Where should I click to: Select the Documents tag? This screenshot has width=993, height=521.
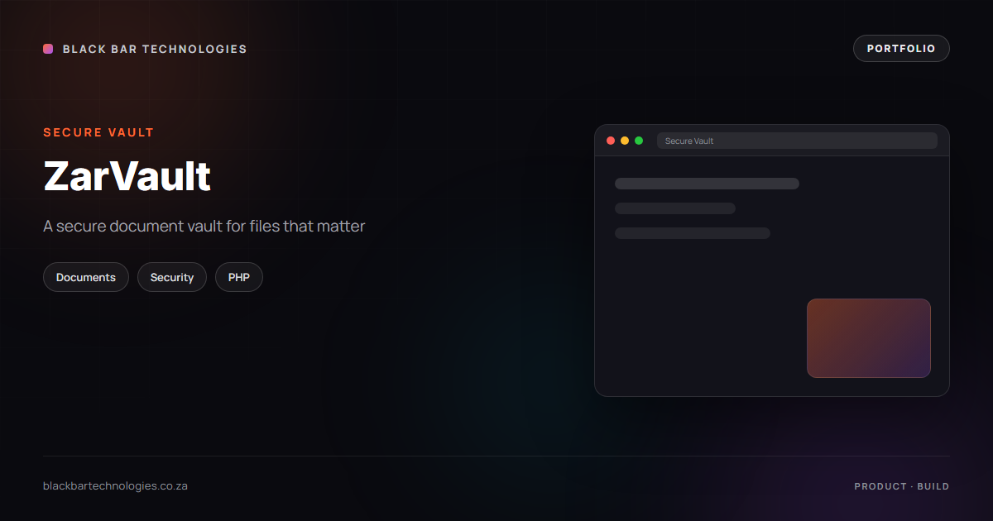tap(86, 277)
